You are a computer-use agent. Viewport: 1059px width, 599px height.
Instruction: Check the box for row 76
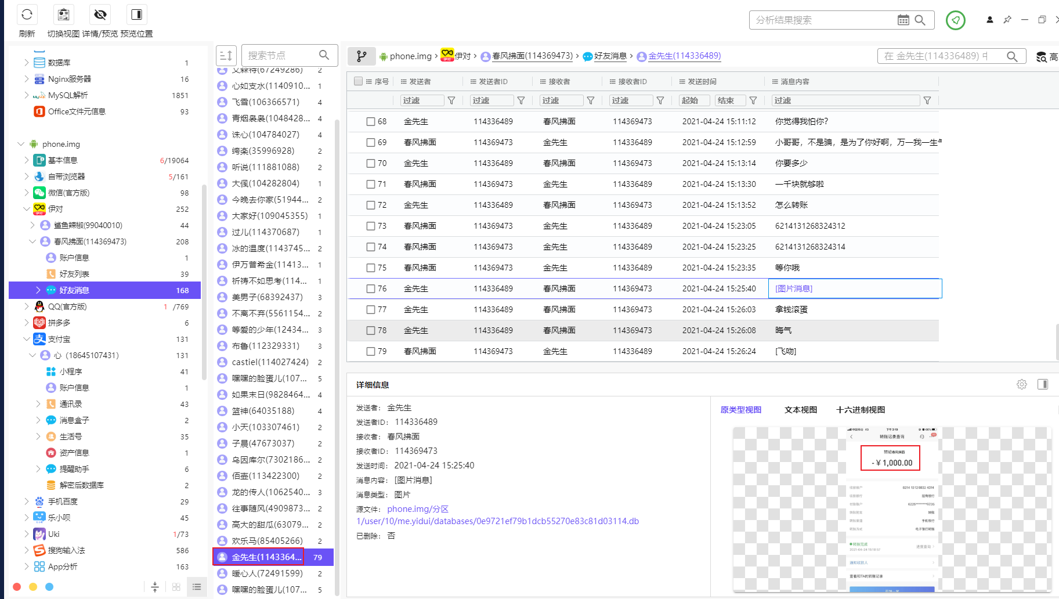(x=371, y=288)
